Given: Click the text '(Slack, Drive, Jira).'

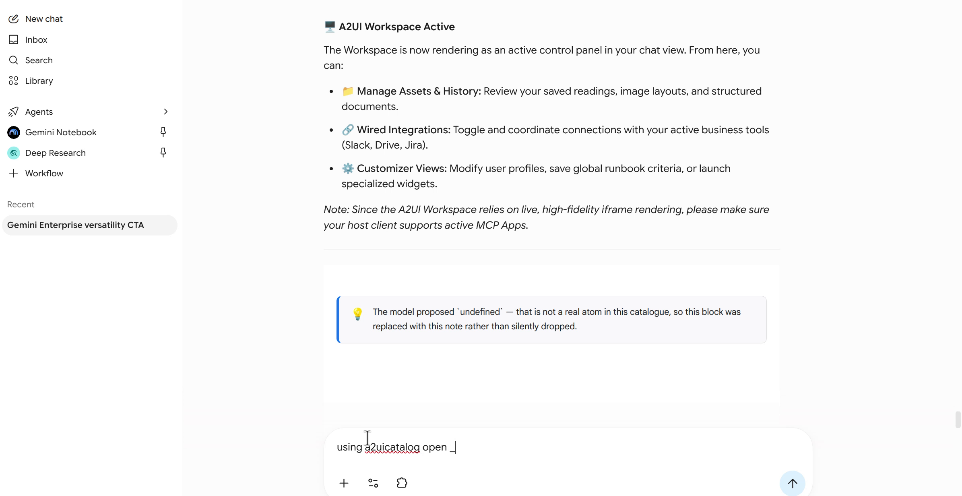Looking at the screenshot, I should pos(385,145).
